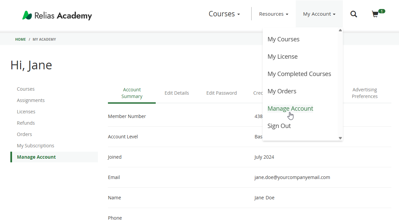Open Licenses sidebar link
Screen dimensions: 399x223
[x=26, y=112]
